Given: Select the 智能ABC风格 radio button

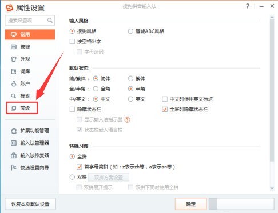Looking at the screenshot, I should click(x=130, y=31).
